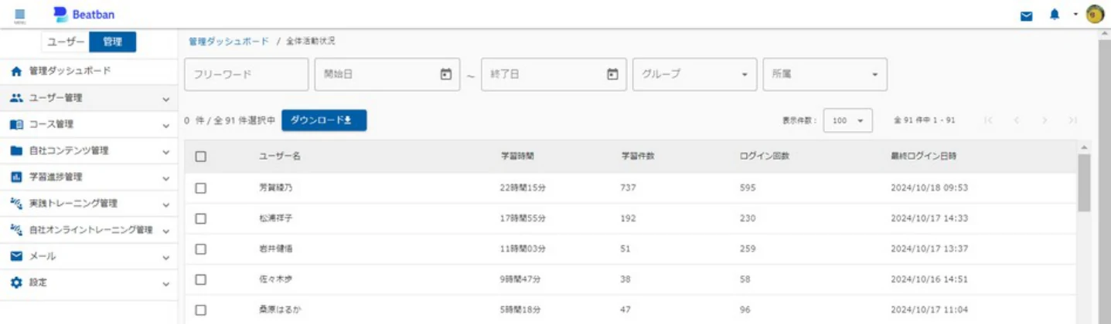Go to last page pagination icon
This screenshot has width=1111, height=324.
(1072, 120)
